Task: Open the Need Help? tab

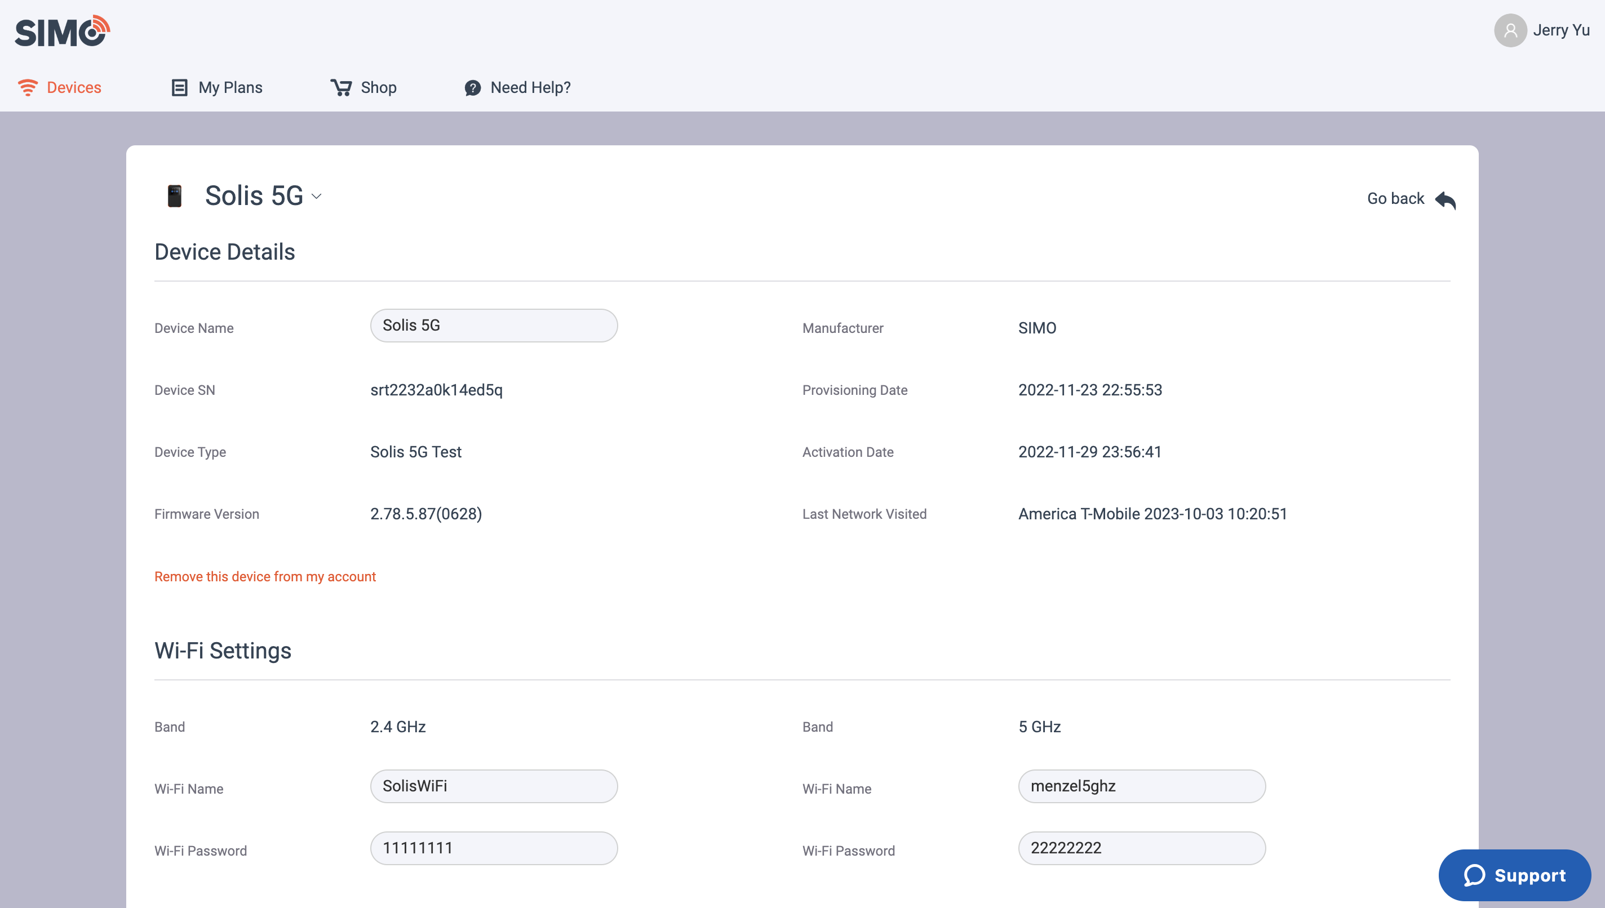Action: 517,87
